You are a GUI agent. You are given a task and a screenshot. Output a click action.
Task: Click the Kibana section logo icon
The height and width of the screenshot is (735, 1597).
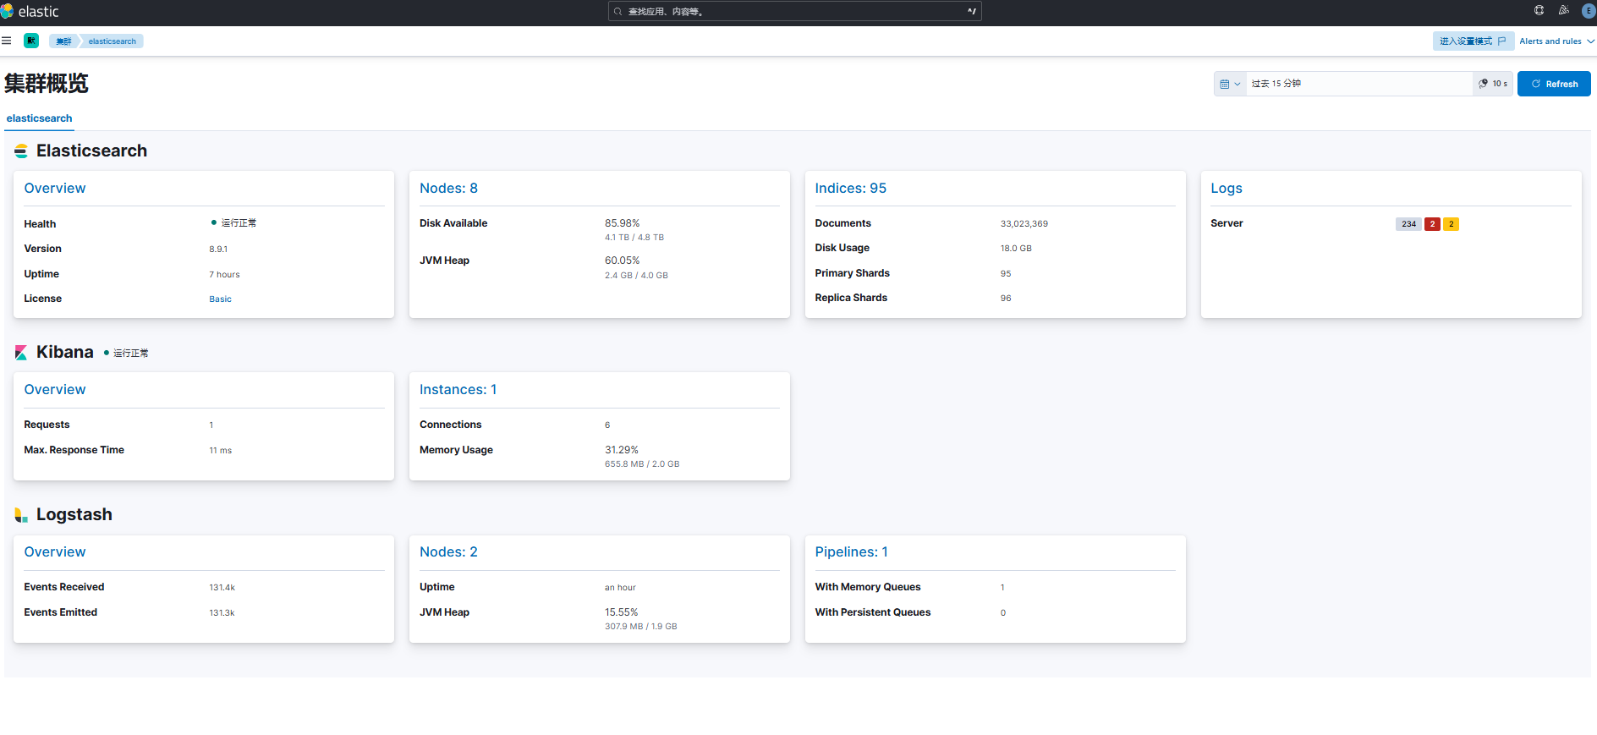(21, 353)
